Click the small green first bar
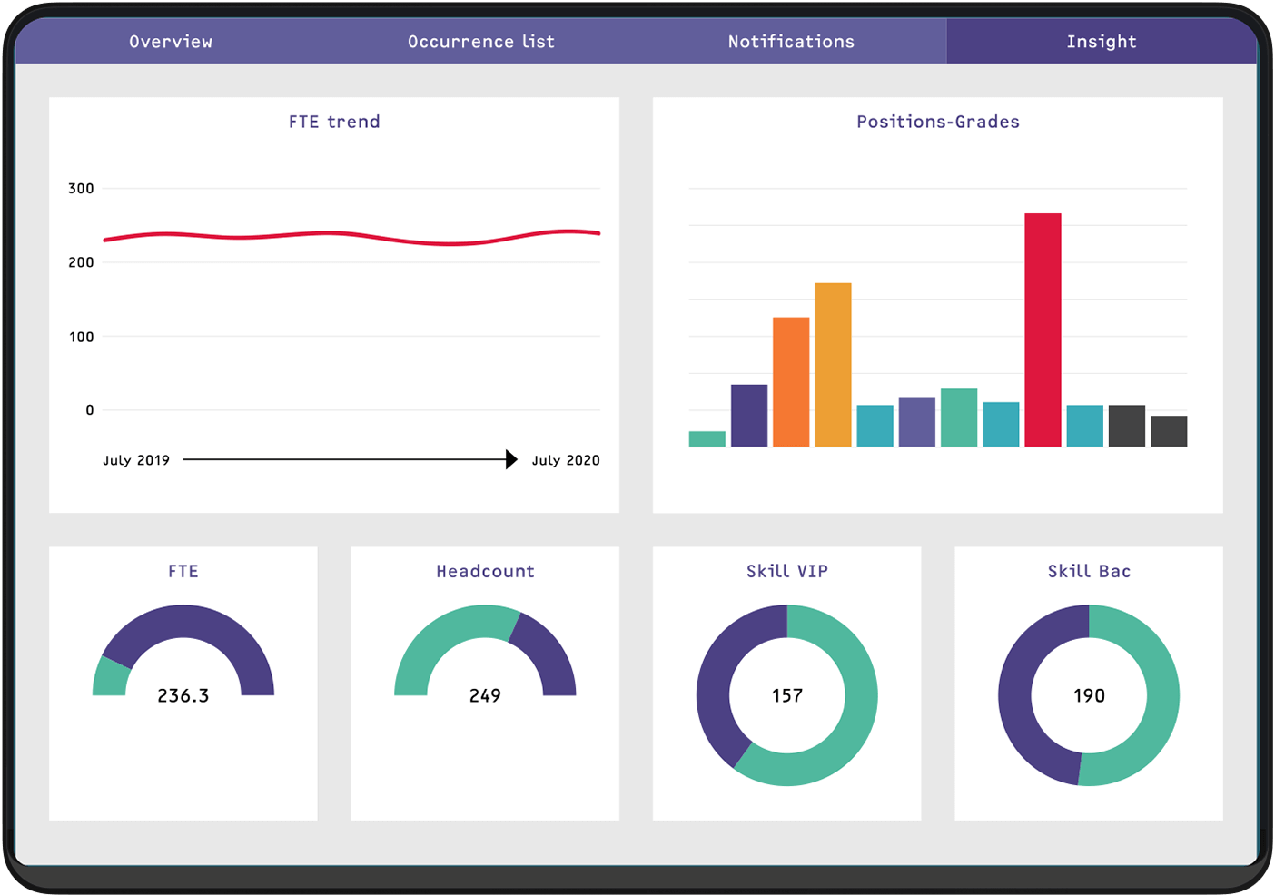 coord(707,439)
